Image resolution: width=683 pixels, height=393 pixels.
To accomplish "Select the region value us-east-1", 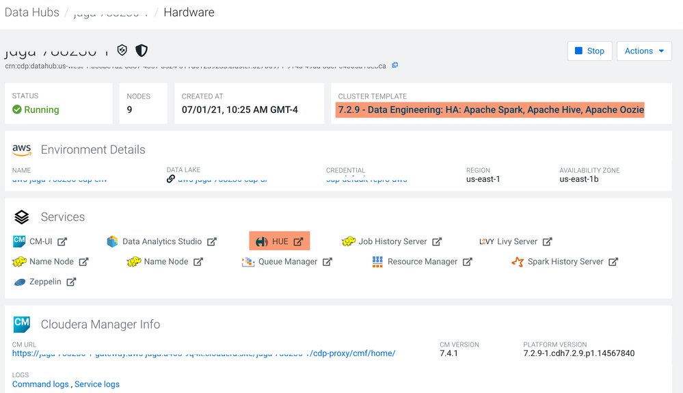I will point(483,179).
